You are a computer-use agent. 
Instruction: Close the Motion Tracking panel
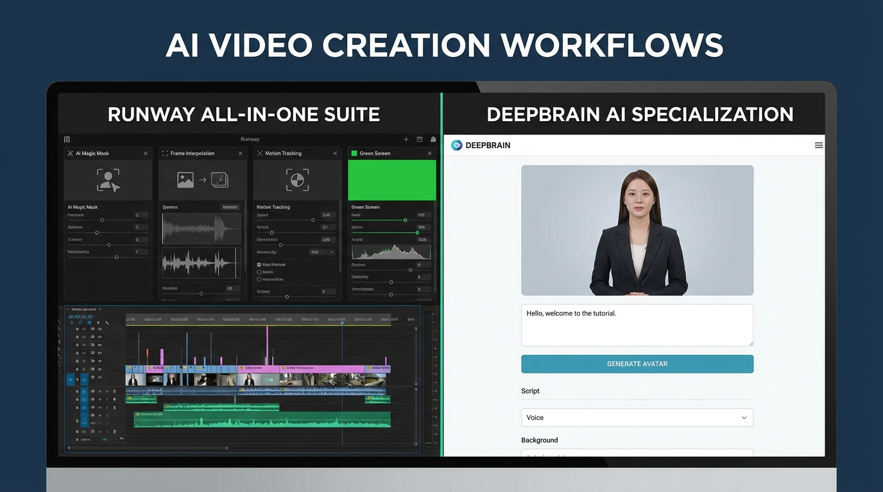pyautogui.click(x=335, y=153)
